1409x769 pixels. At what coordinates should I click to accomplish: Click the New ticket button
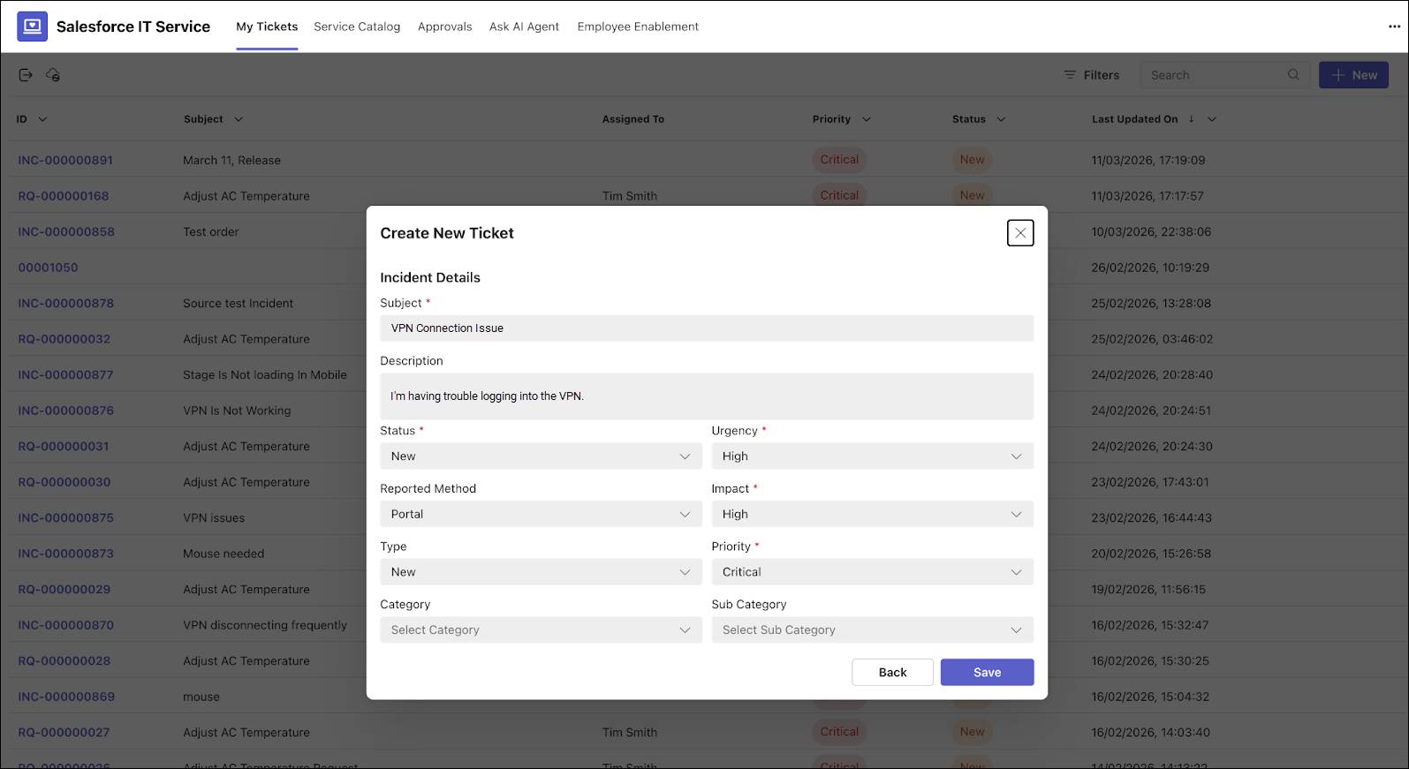(x=1353, y=75)
